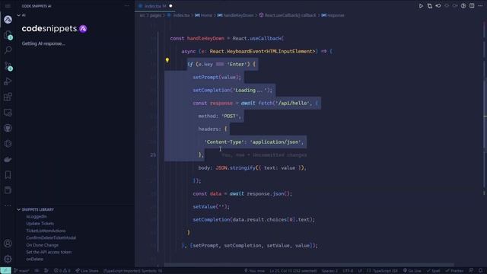Open the Source Control view icon

tap(8, 66)
